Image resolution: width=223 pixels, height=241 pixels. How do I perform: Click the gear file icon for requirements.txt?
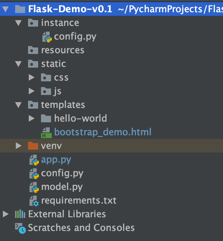pyautogui.click(x=34, y=201)
